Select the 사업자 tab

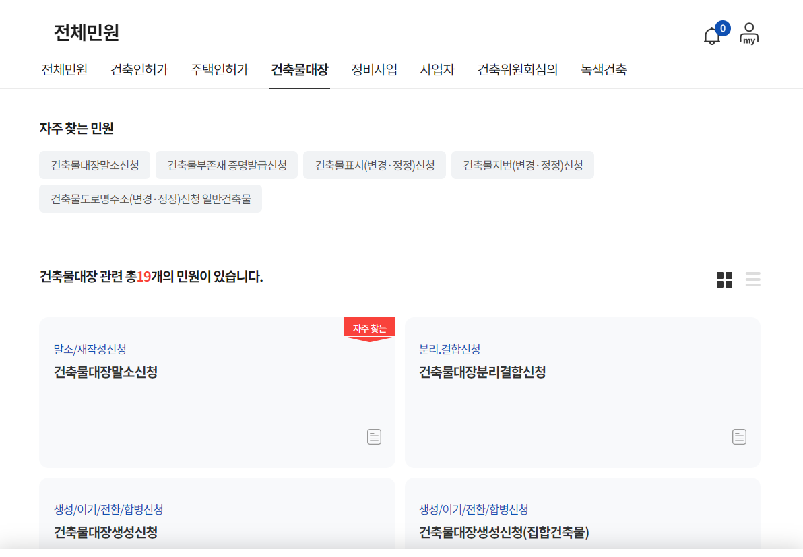pyautogui.click(x=437, y=69)
